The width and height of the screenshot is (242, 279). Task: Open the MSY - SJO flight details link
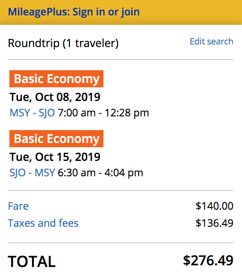32,113
